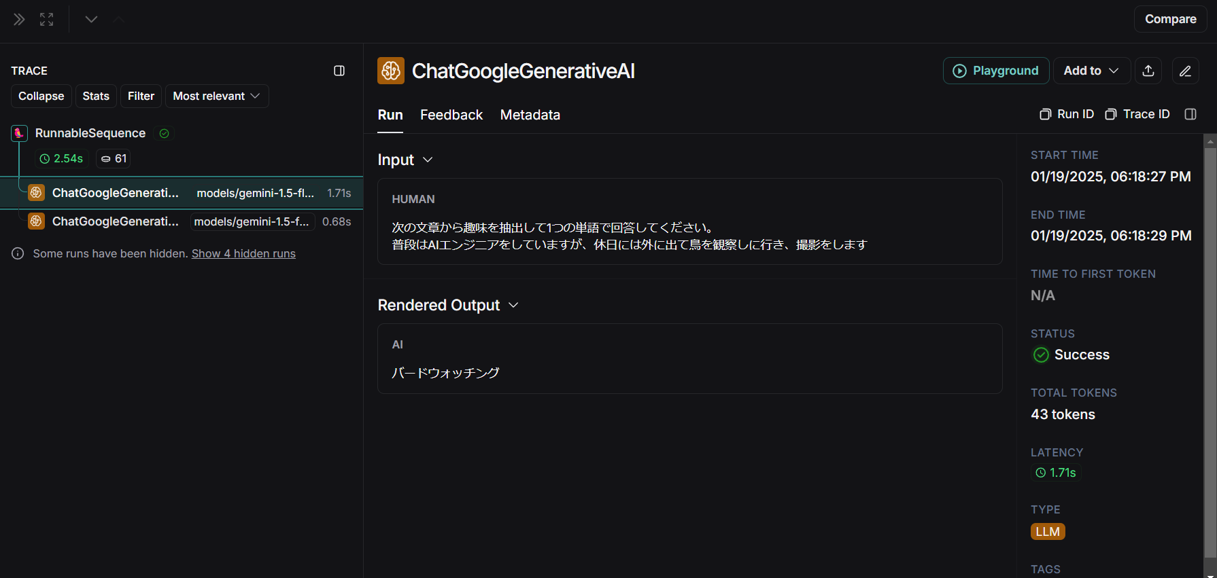1217x578 pixels.
Task: Toggle the trace panel layout icon
Action: tap(339, 71)
